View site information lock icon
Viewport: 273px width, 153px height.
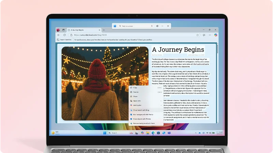(x=71, y=35)
